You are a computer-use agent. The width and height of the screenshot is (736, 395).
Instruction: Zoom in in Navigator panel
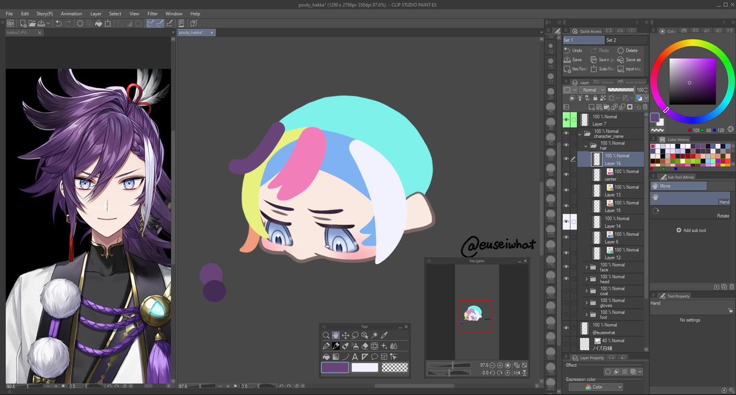(x=500, y=365)
